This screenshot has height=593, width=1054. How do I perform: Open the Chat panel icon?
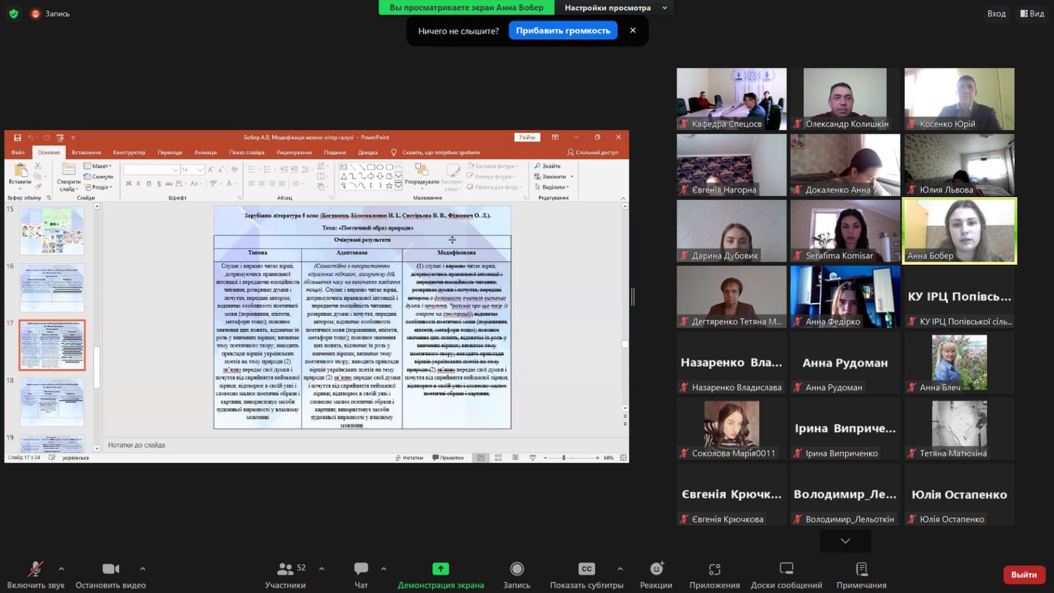point(361,569)
